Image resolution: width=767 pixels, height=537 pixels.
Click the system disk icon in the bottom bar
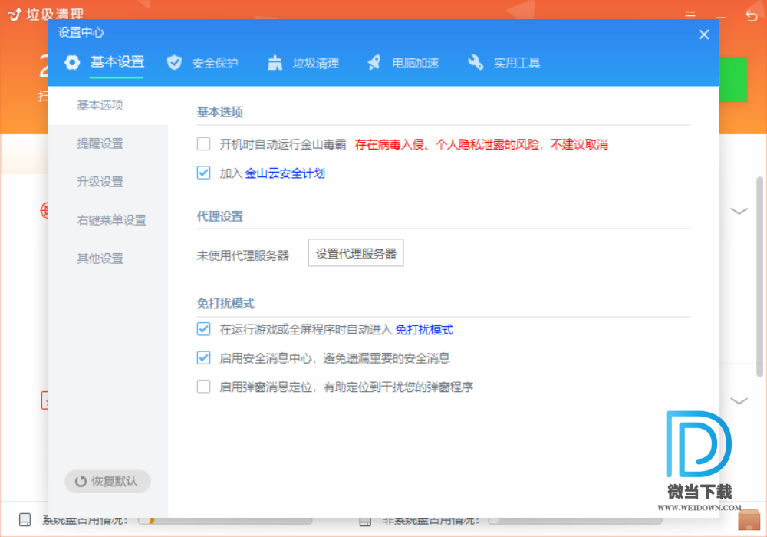[25, 520]
